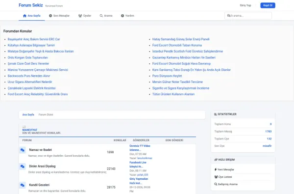Viewport: 294px width, 194px height.
Task: Click the magnifier icon beside Gelişmiş Arama
Action: point(216,184)
